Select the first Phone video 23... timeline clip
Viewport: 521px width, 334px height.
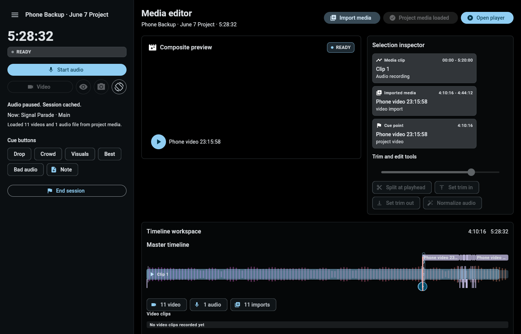441,258
